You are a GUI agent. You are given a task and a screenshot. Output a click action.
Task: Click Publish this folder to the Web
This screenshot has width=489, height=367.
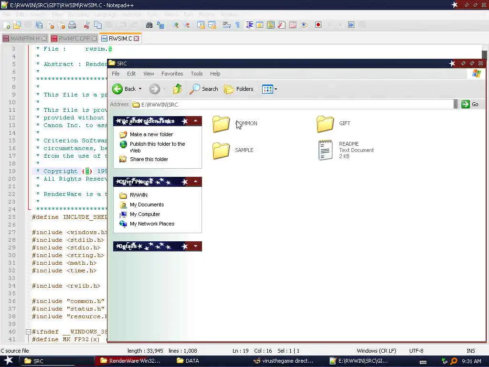[157, 147]
